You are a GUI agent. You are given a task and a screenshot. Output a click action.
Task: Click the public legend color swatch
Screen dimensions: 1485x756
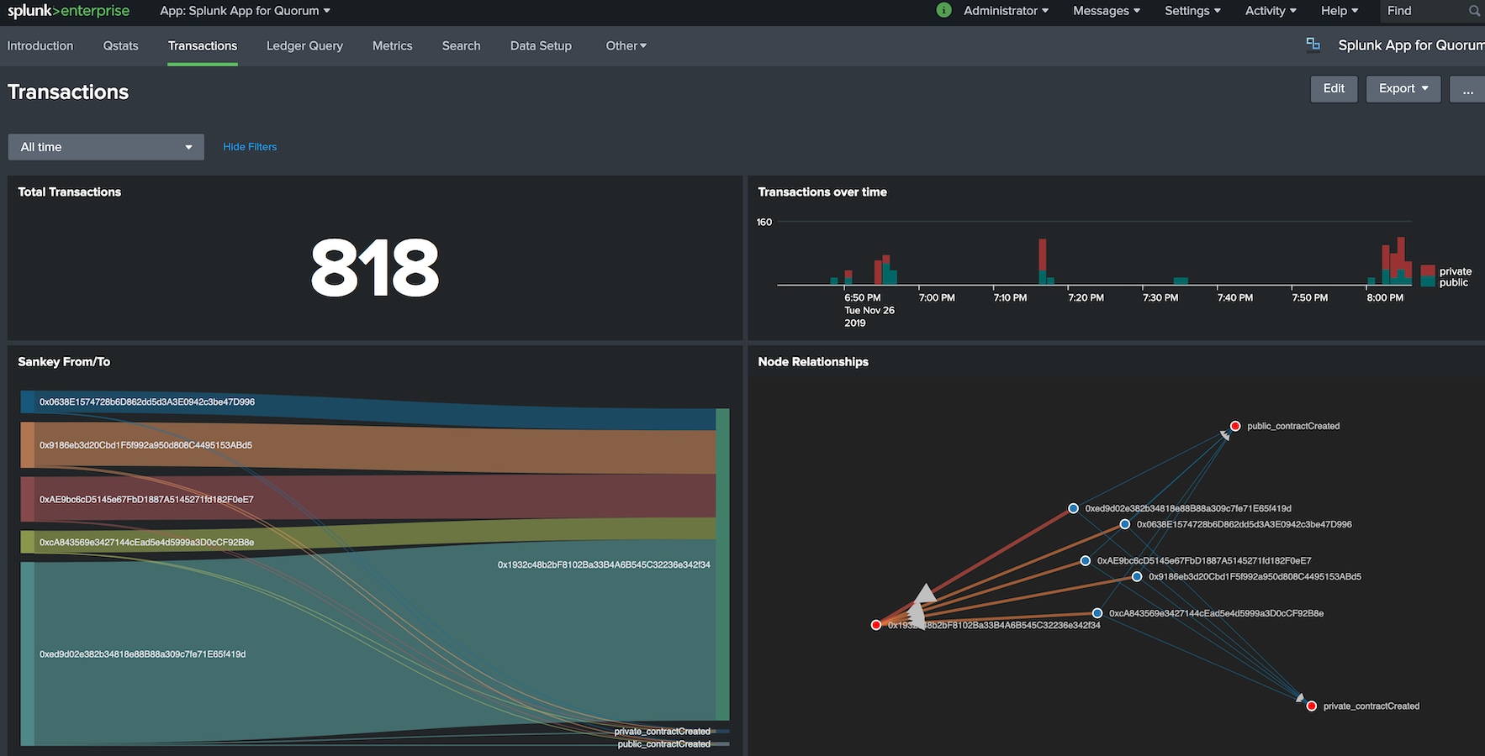coord(1428,282)
